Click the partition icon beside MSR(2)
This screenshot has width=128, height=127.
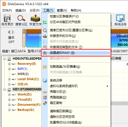tap(14, 74)
